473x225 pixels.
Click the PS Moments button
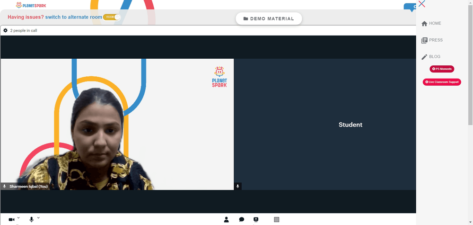pyautogui.click(x=442, y=69)
